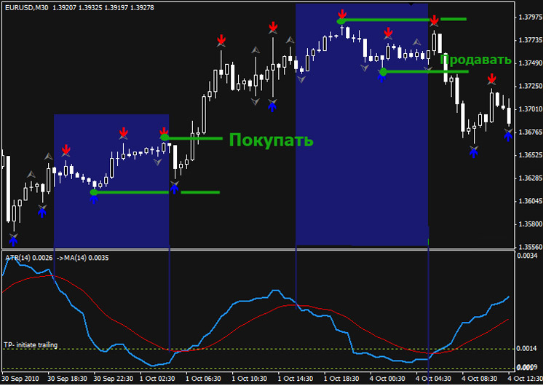
Task: Select the blue arrow in the chart's bottom-left corner
Action: tap(13, 239)
